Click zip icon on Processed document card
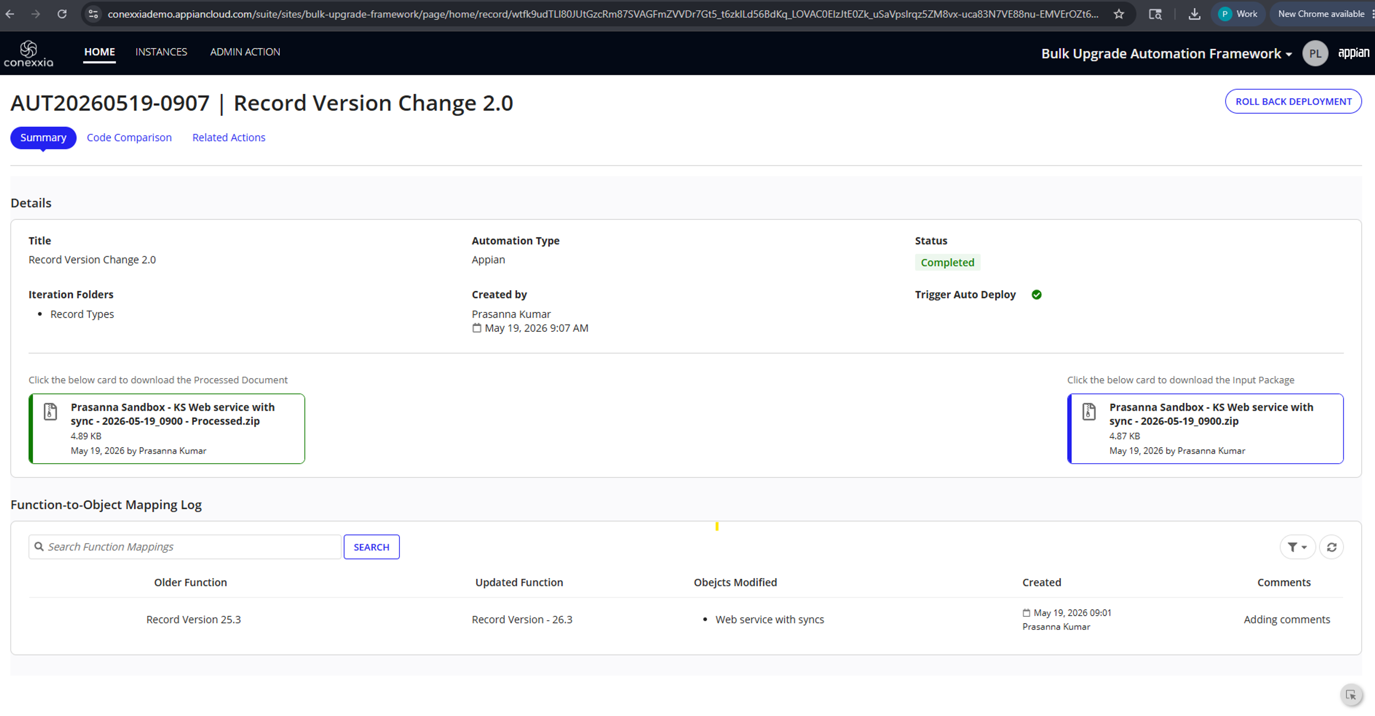This screenshot has height=716, width=1375. coord(50,412)
